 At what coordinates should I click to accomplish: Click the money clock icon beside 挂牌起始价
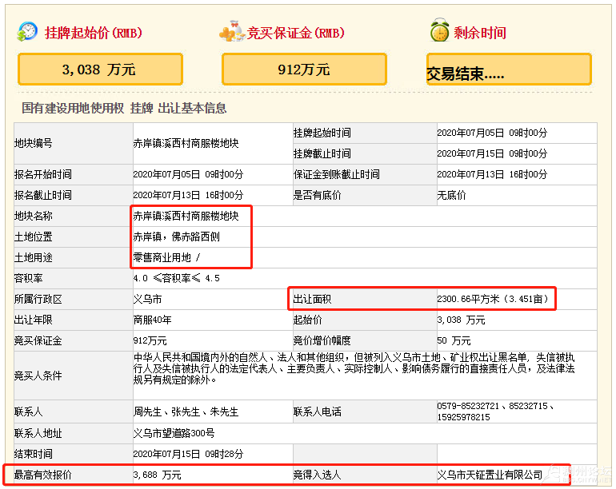coord(27,32)
